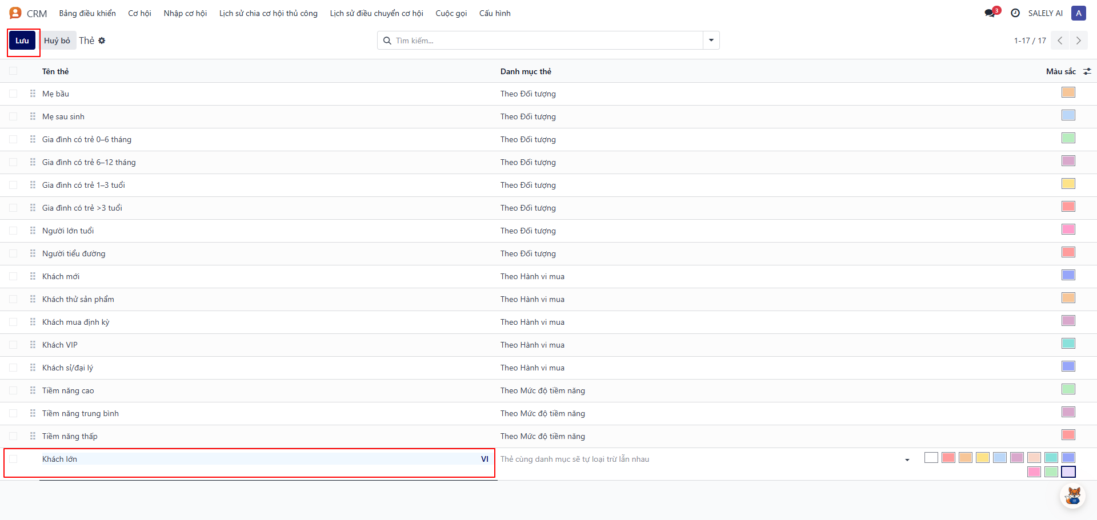This screenshot has width=1097, height=520.
Task: Click the CRM app logo icon
Action: point(15,13)
